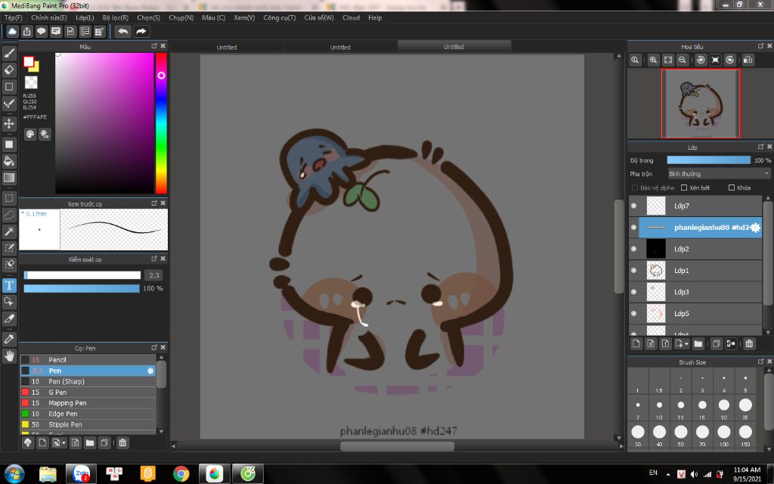Open the Chỉnh sửa(E) menu
774x484 pixels.
(49, 17)
